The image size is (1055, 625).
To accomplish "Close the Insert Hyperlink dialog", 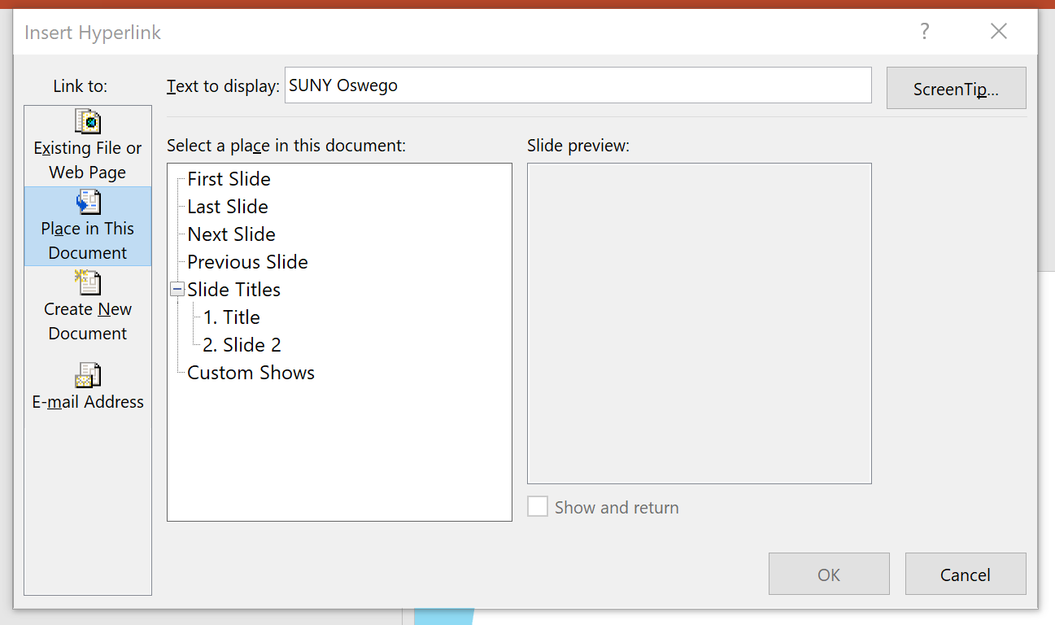I will tap(999, 32).
